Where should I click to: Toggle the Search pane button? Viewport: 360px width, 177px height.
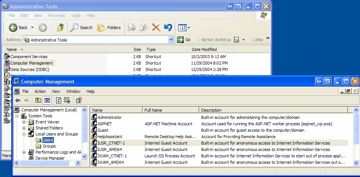pyautogui.click(x=81, y=28)
